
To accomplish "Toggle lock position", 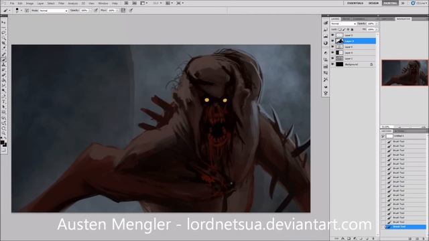I will (x=348, y=29).
